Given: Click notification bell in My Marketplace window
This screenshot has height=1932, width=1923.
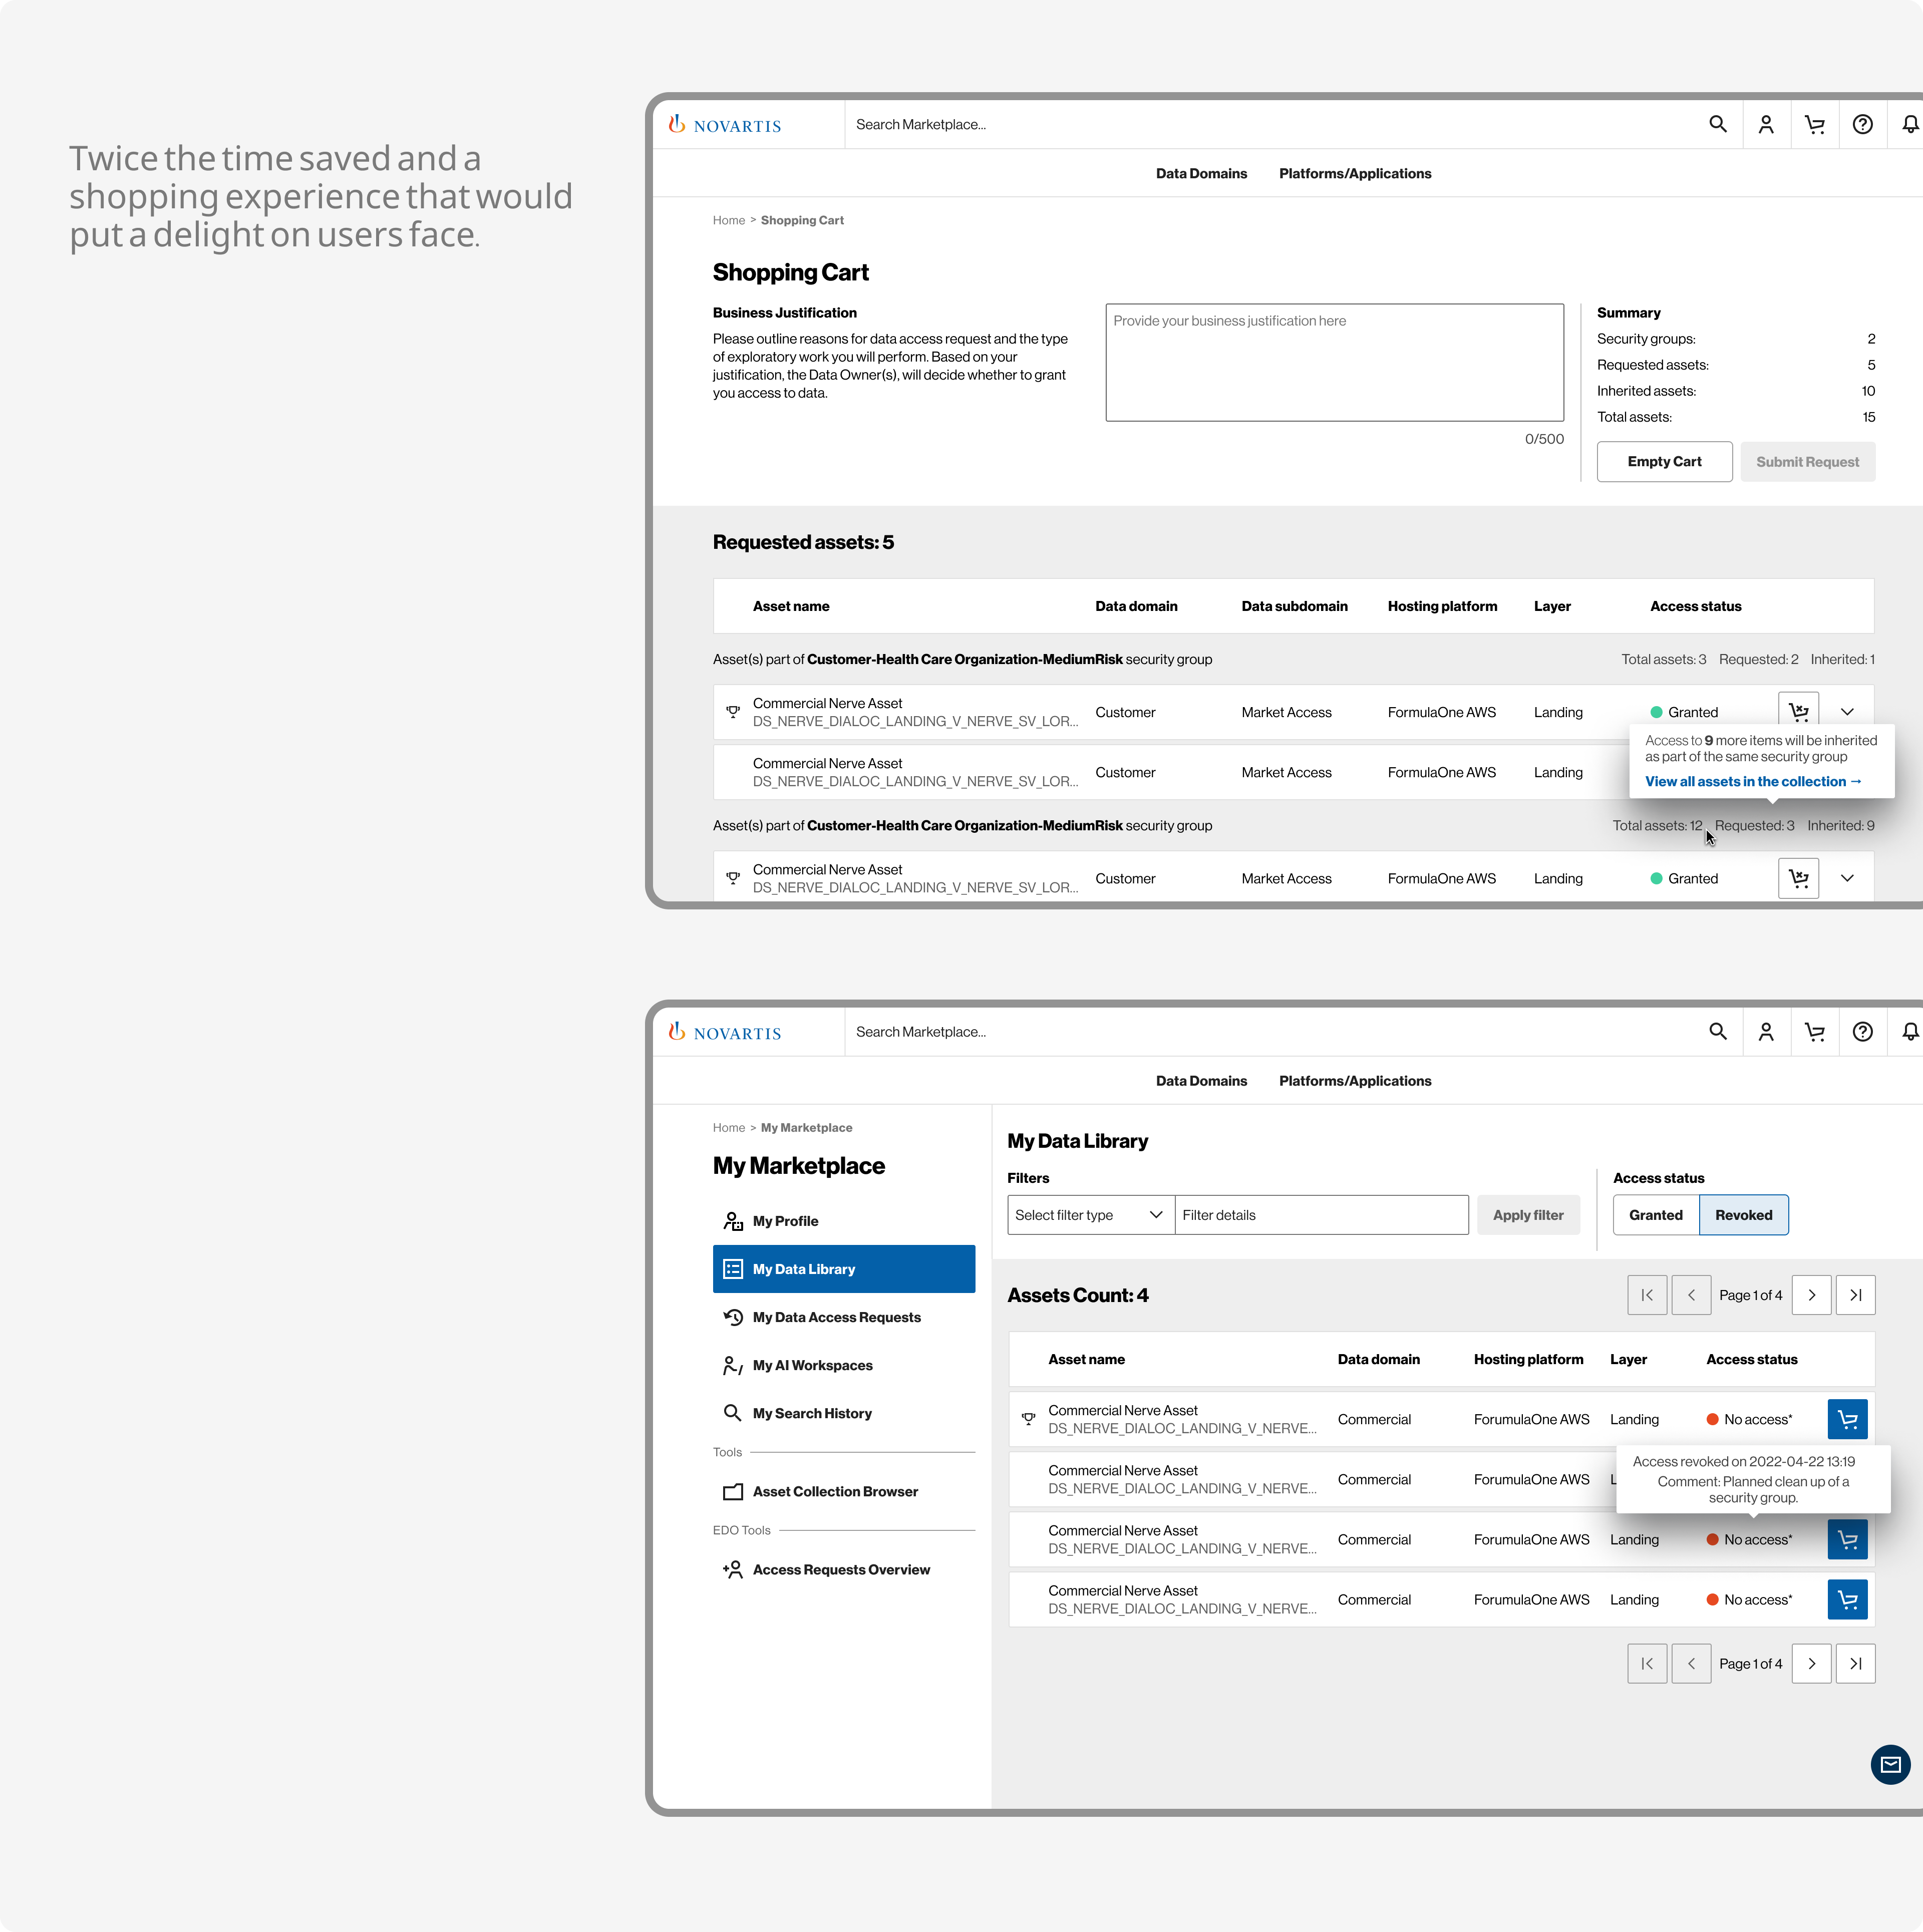Looking at the screenshot, I should click(x=1910, y=1031).
